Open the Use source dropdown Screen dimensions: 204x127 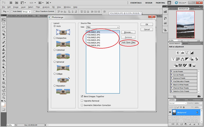103,27
